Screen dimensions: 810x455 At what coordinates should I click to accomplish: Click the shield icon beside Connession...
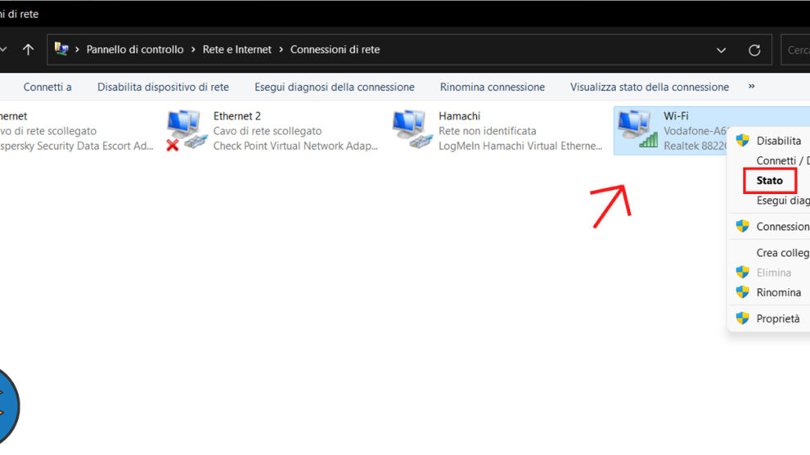point(742,226)
